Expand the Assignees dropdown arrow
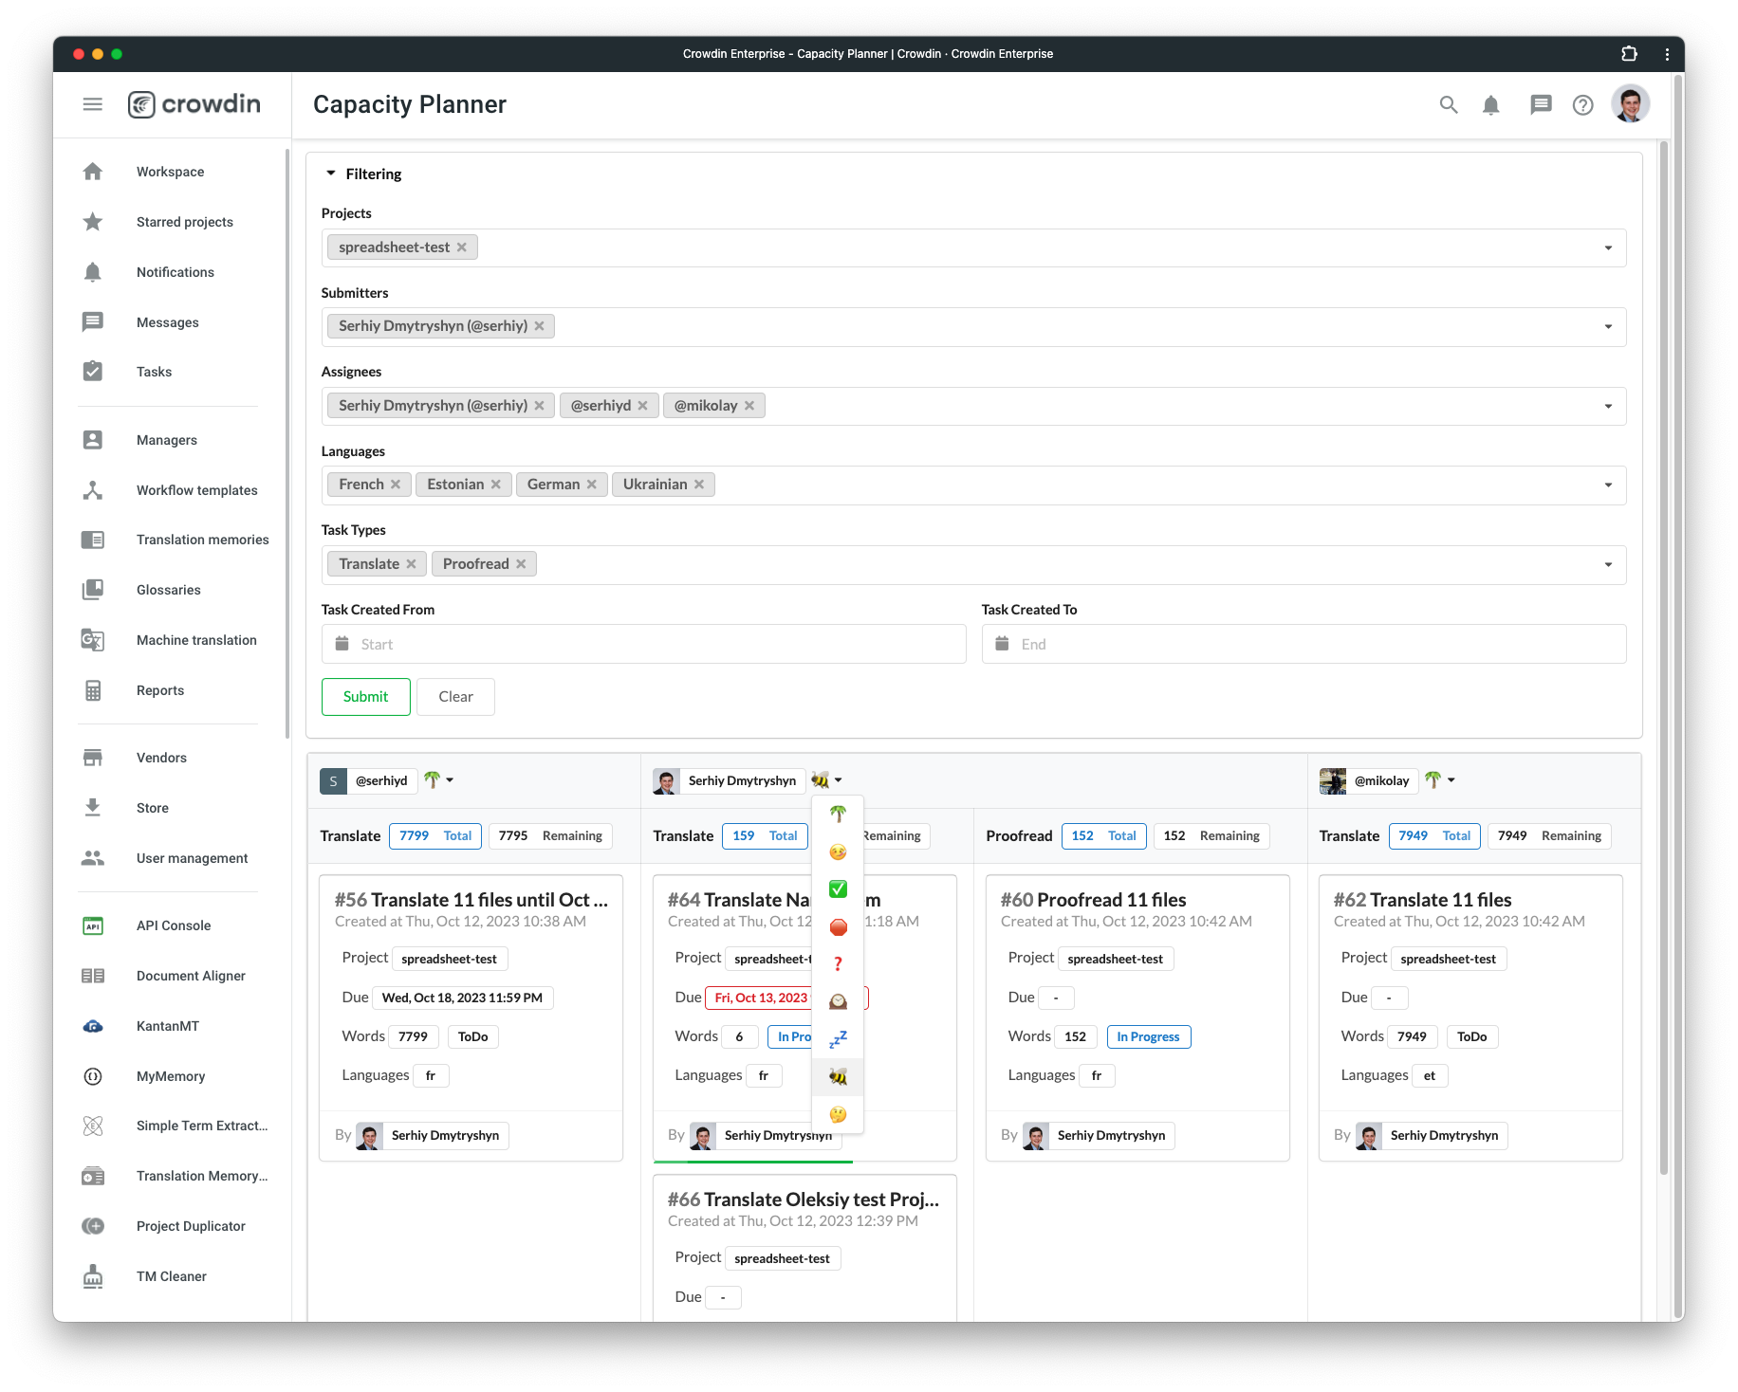1738x1392 pixels. click(x=1608, y=406)
